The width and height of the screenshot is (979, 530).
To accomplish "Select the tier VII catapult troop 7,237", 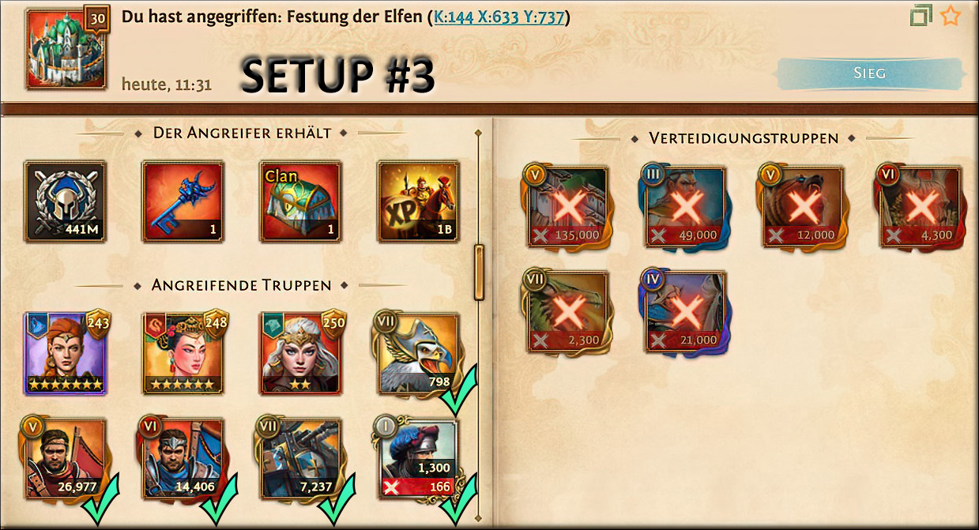I will [300, 459].
